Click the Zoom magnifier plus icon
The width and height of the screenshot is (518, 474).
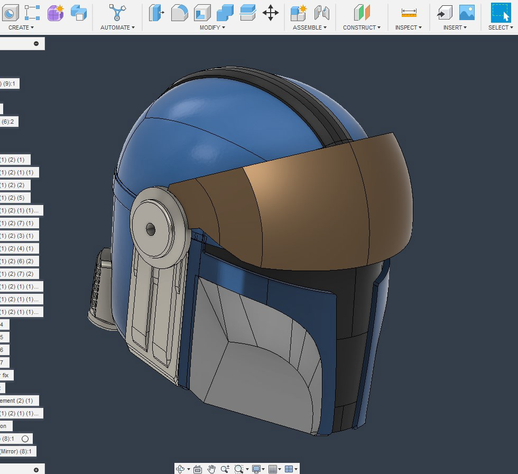pyautogui.click(x=225, y=469)
